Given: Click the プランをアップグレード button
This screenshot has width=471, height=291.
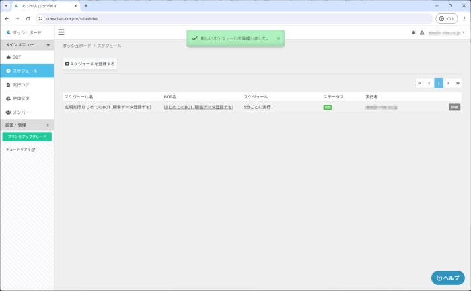Looking at the screenshot, I should [27, 137].
